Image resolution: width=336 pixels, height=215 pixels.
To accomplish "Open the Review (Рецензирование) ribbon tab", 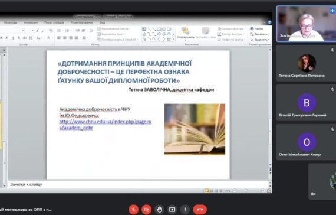I will (82, 22).
